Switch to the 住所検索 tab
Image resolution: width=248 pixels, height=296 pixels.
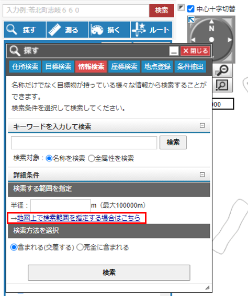pyautogui.click(x=25, y=66)
